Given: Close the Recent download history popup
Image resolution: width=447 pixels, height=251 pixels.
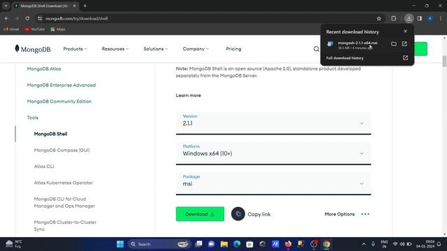Looking at the screenshot, I should 405,31.
